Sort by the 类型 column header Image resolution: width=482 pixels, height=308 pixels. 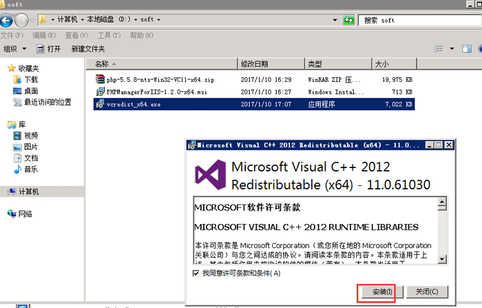[339, 63]
